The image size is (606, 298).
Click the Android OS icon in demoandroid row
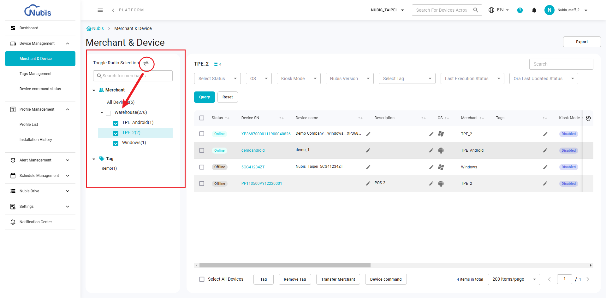(x=441, y=150)
